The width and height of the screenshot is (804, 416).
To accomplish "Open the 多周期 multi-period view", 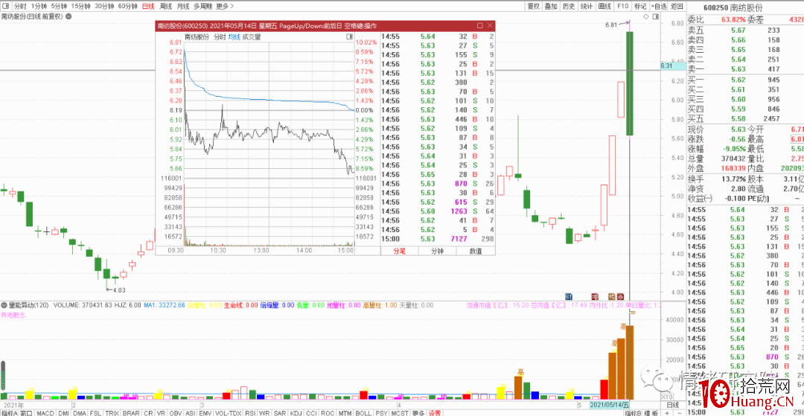I will point(202,6).
